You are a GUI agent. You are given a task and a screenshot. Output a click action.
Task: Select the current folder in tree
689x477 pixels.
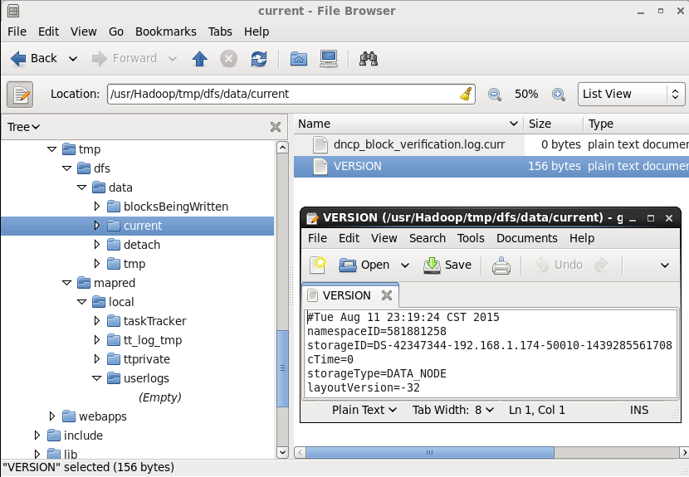pos(143,226)
